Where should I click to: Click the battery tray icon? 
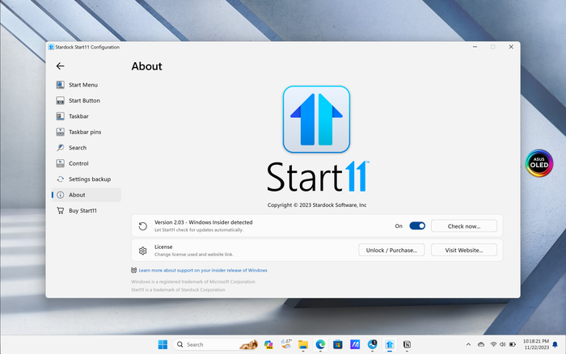pyautogui.click(x=512, y=344)
